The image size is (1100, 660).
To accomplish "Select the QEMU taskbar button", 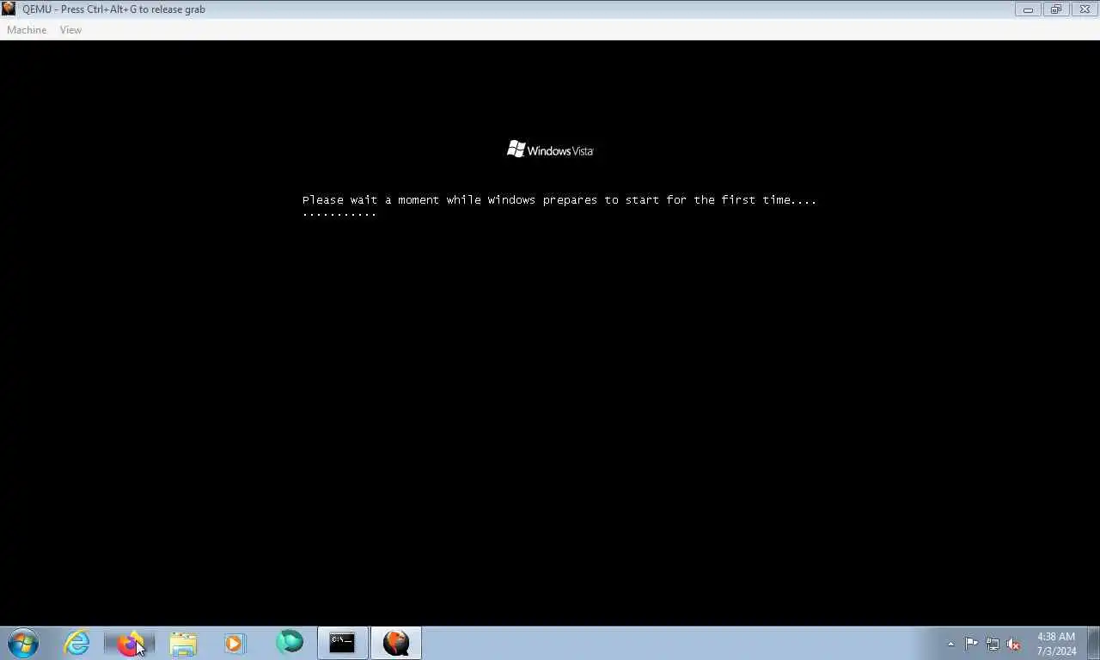I will tap(396, 643).
